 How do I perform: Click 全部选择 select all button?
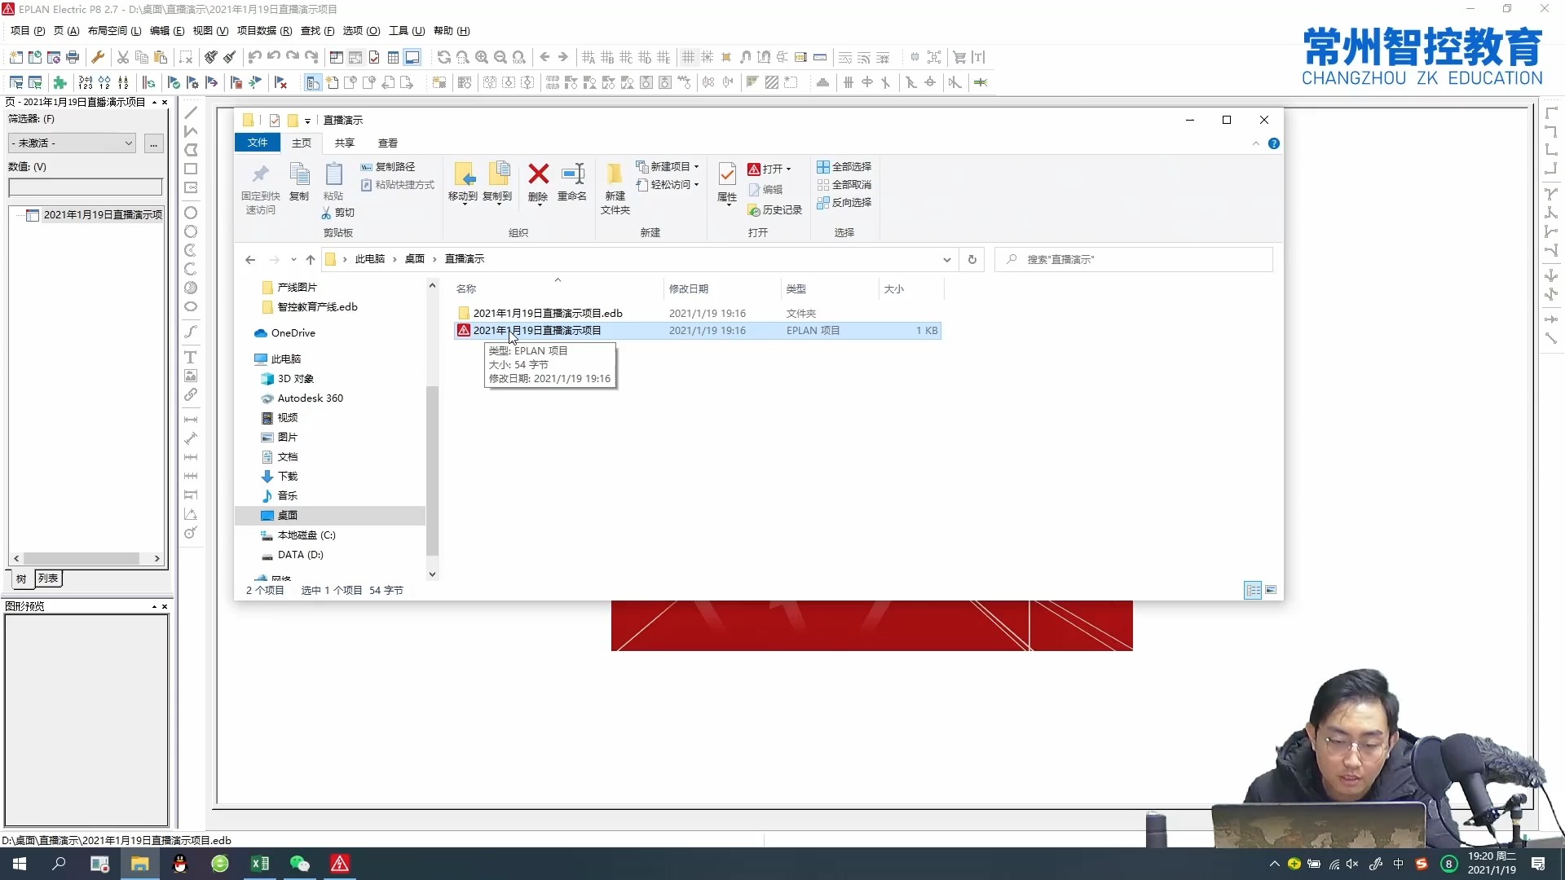(x=844, y=166)
